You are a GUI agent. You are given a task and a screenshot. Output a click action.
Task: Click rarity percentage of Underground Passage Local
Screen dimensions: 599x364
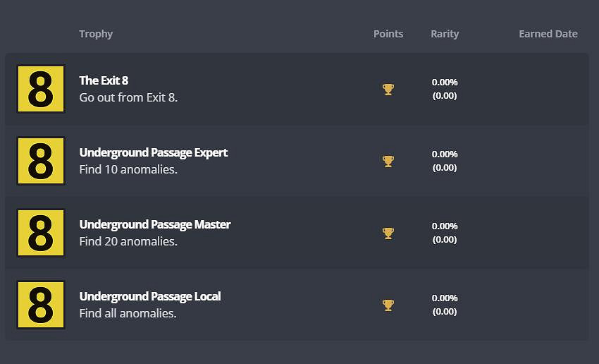(445, 298)
